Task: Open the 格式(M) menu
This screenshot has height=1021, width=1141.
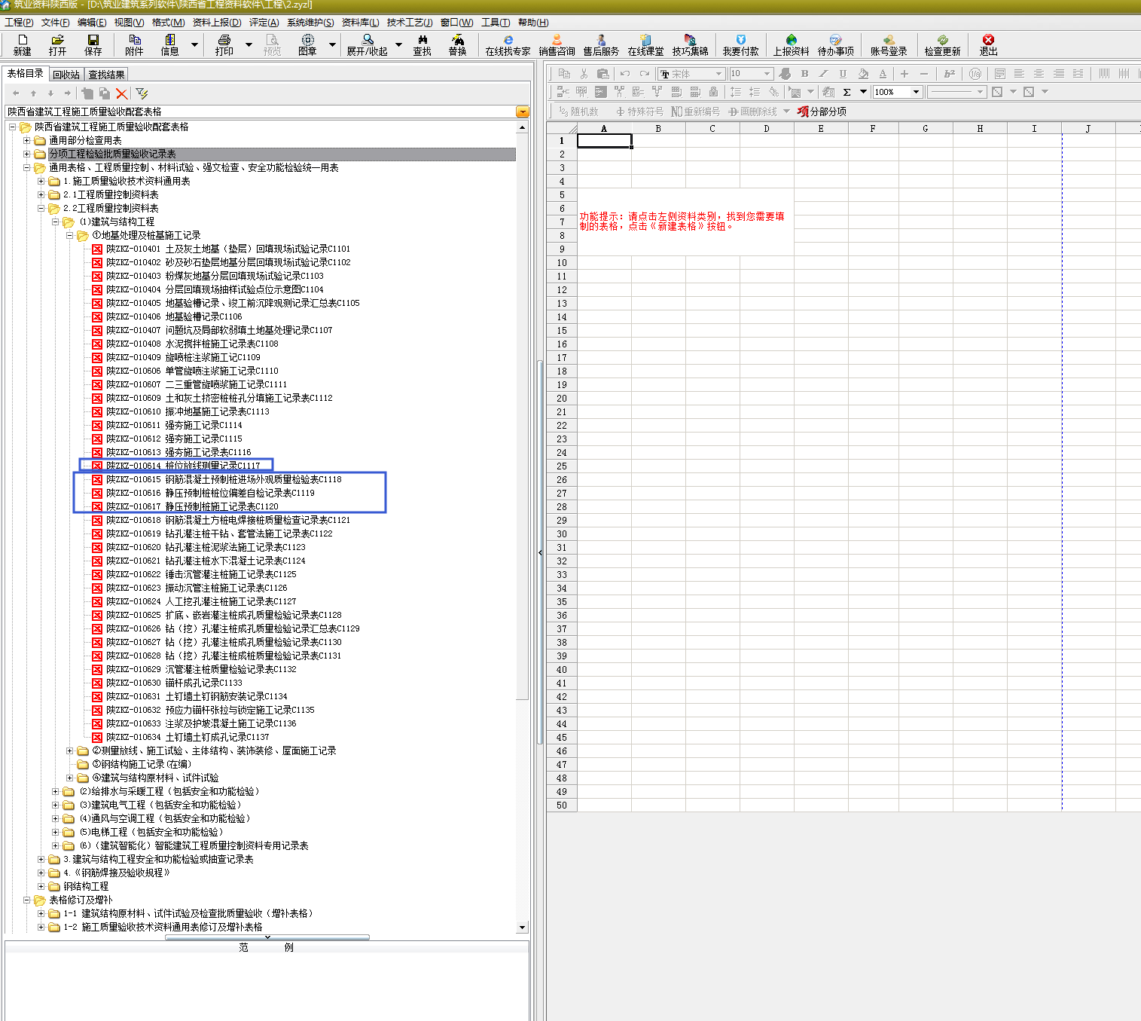Action: pyautogui.click(x=168, y=23)
